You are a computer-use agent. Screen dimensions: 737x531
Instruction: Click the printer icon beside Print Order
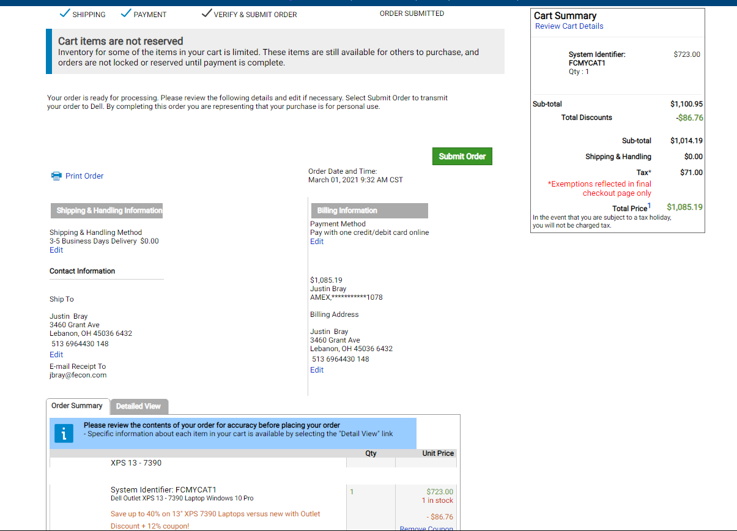(56, 176)
